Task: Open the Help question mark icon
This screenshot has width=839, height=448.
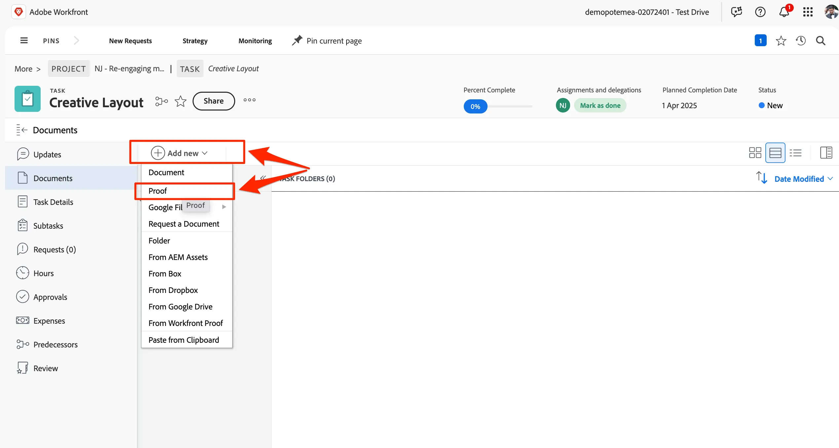Action: (x=760, y=12)
